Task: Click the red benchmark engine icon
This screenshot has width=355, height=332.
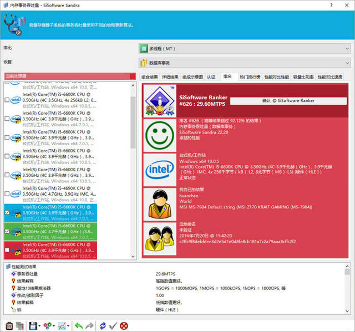Action: pos(9,325)
